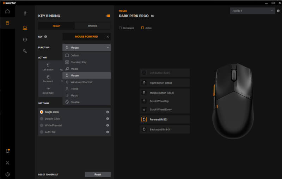Open the user account icon
282x179 pixels.
(x=7, y=163)
